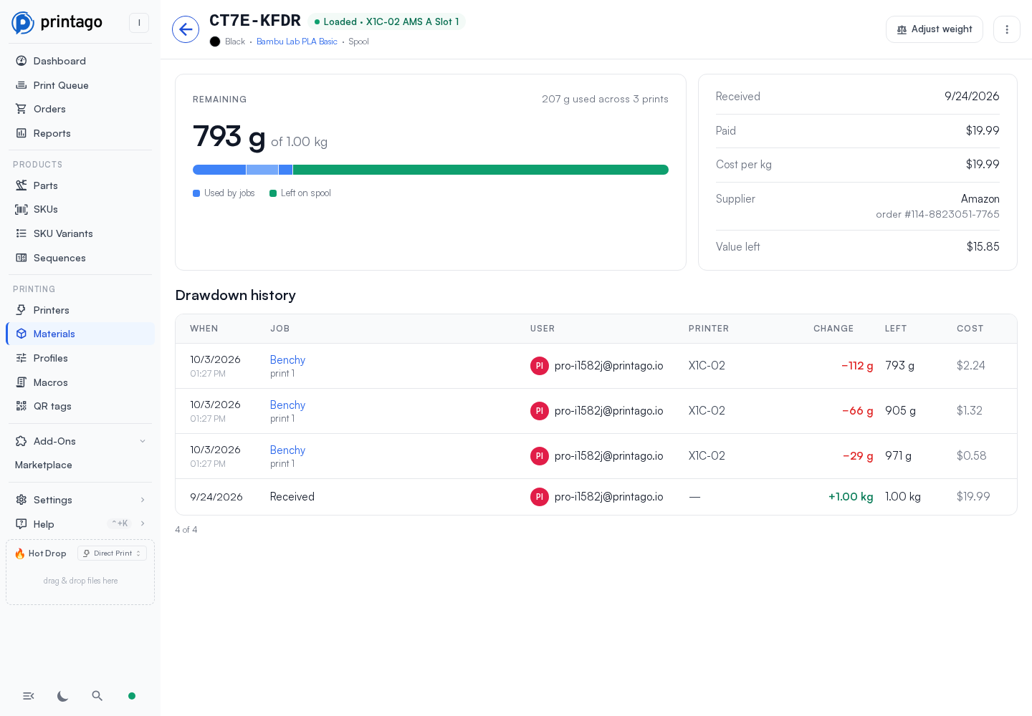Open Benchy job with −29 g change

287,450
